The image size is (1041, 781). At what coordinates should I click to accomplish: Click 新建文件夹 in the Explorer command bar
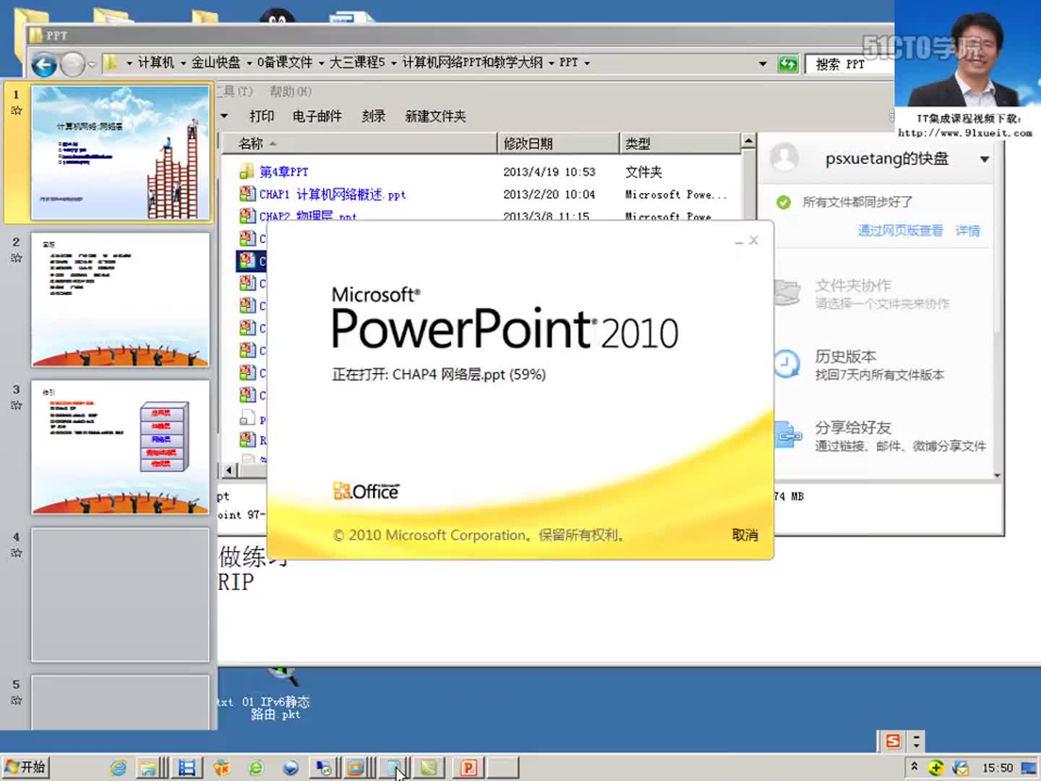[435, 116]
